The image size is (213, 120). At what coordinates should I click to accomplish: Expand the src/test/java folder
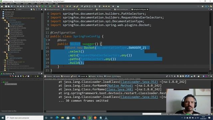click(x=3, y=60)
